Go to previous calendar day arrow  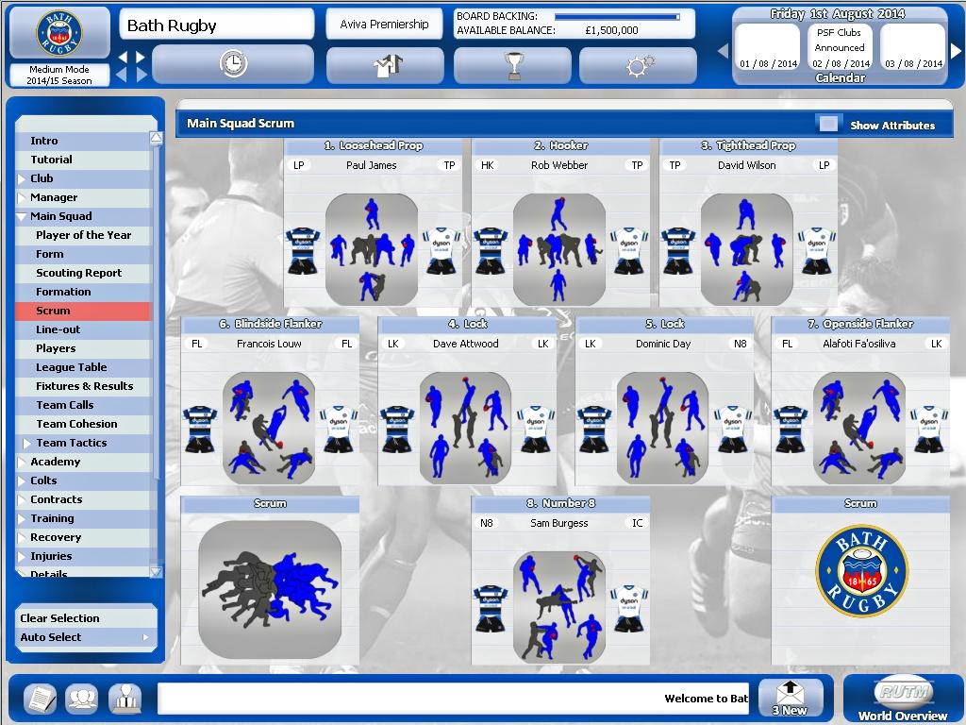point(724,51)
